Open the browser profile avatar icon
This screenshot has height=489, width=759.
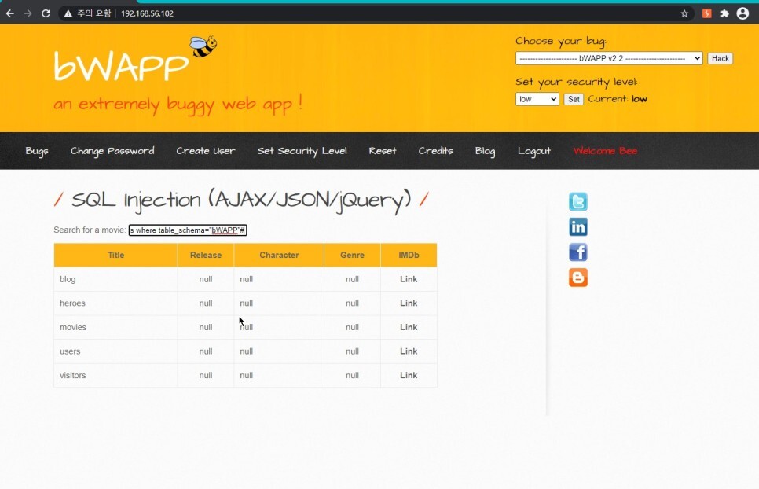coord(742,13)
